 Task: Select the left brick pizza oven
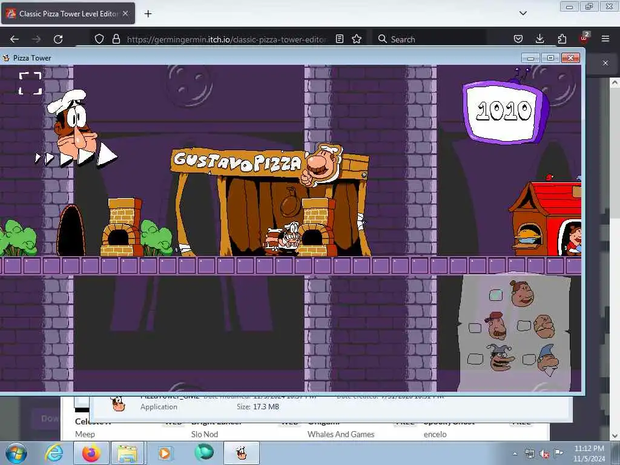coord(122,228)
